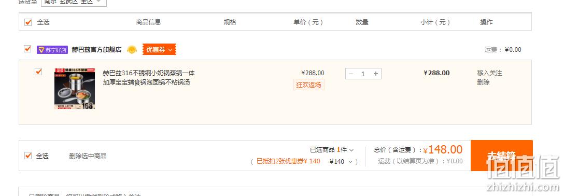564x196 pixels.
Task: Click 删除选中商品 link
Action: 88,156
